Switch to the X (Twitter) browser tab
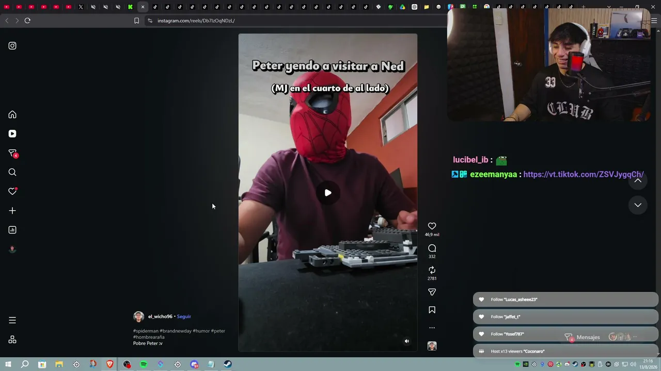The width and height of the screenshot is (661, 371). (x=81, y=7)
